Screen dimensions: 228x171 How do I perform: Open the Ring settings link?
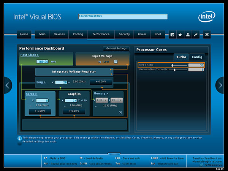point(41,82)
